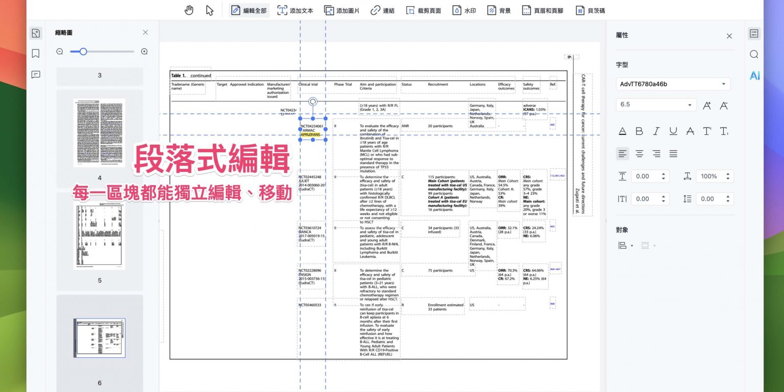
Task: Toggle bold formatting
Action: click(x=639, y=131)
